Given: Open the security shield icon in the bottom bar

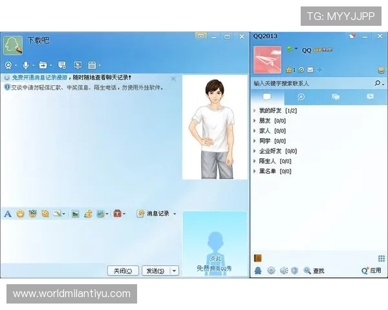Looking at the screenshot, I should click(x=294, y=271).
